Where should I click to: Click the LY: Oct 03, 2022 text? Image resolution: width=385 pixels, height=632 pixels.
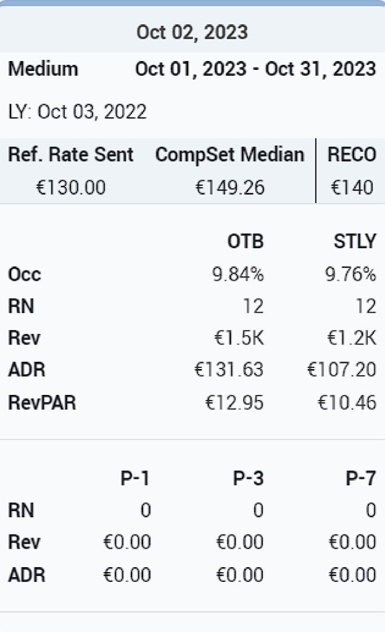click(x=77, y=112)
